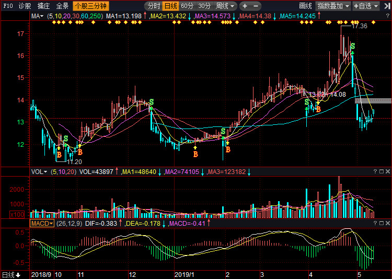
Task: Select the 30分 timeframe
Action: tap(204, 6)
